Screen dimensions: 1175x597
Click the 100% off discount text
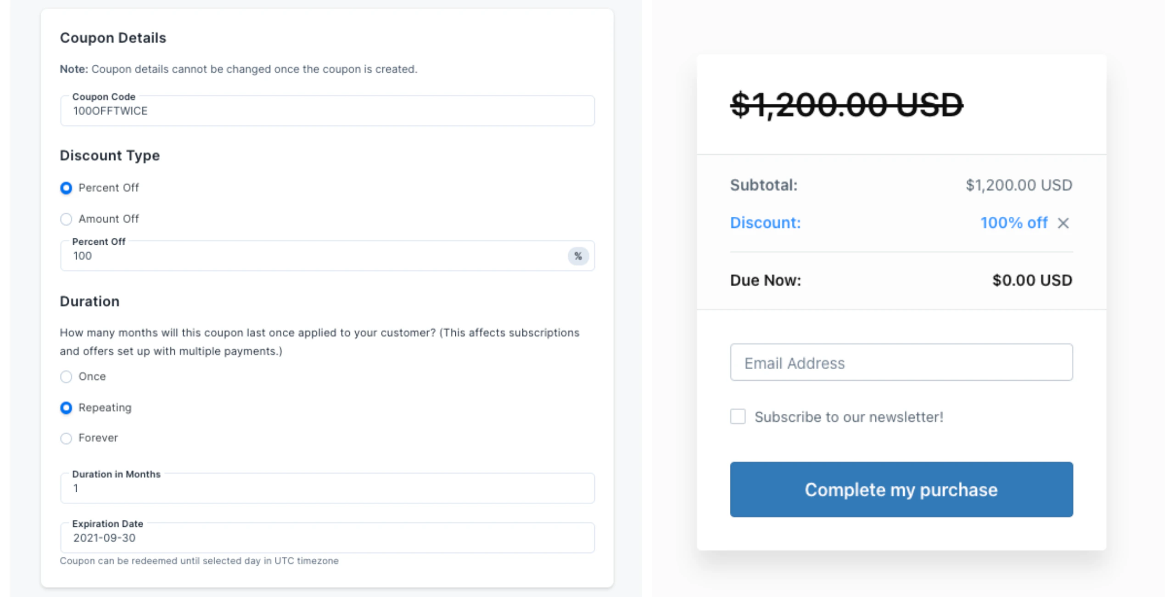pyautogui.click(x=1014, y=223)
